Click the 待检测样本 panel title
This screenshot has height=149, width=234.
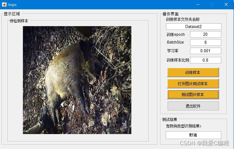(x=19, y=21)
